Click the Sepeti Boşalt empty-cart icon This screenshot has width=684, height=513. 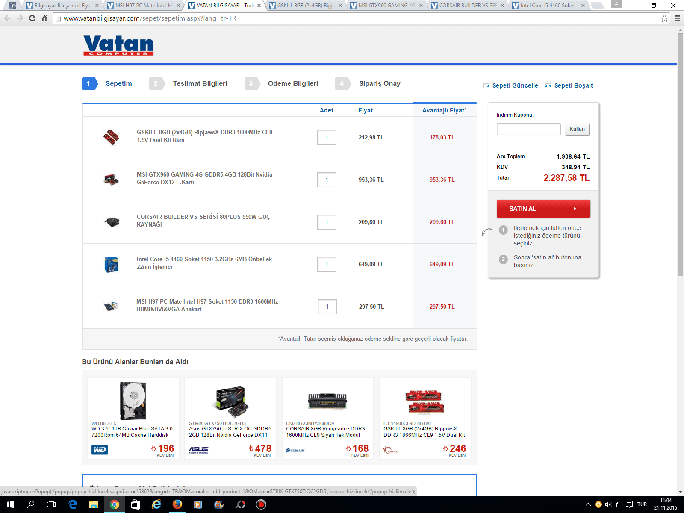click(x=548, y=86)
